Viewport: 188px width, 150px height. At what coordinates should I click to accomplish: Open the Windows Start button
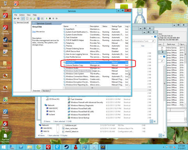click(4, 147)
